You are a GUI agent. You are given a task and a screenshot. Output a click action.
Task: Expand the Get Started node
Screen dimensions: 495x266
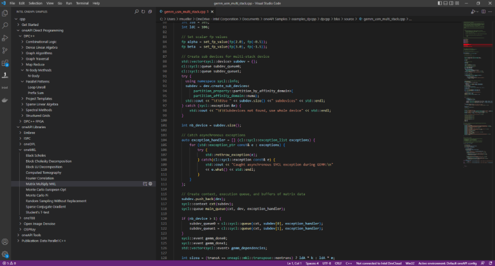pyautogui.click(x=18, y=25)
